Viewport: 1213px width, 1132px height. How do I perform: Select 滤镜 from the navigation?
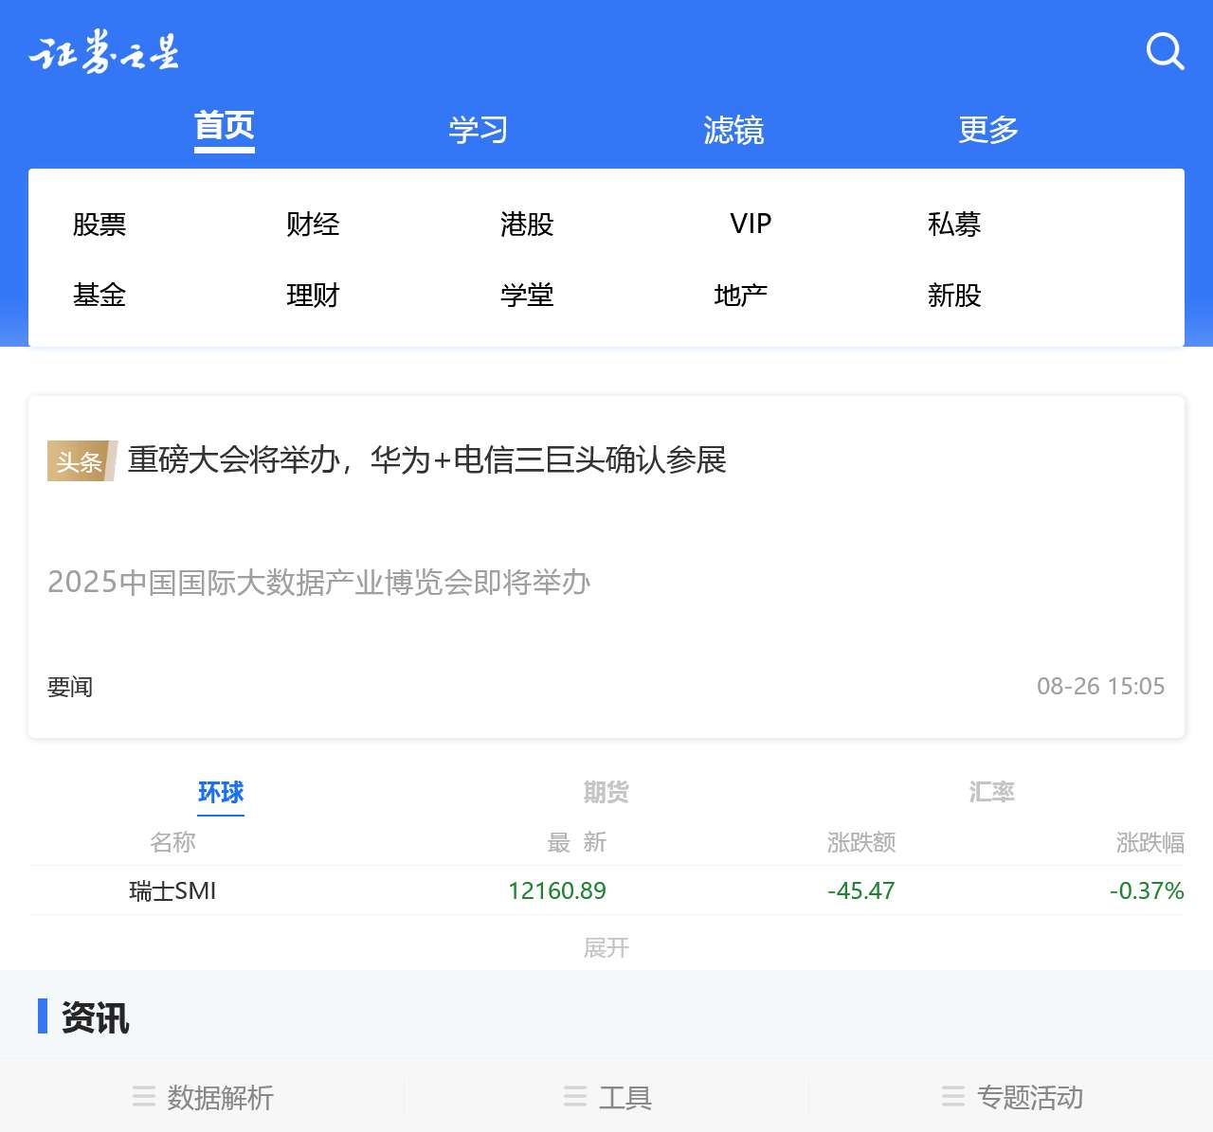click(734, 130)
